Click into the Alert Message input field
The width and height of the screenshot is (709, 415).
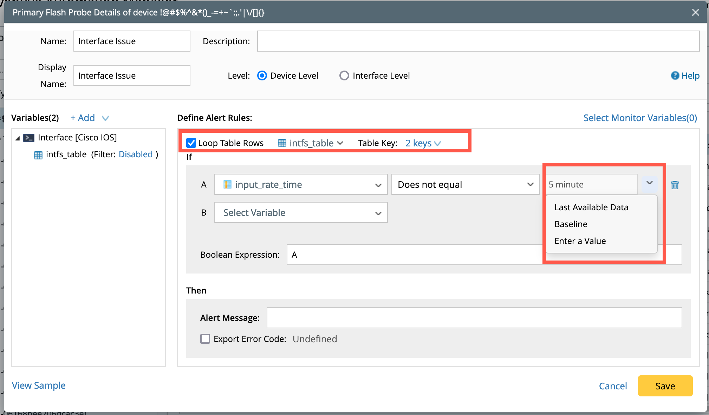[x=474, y=318]
